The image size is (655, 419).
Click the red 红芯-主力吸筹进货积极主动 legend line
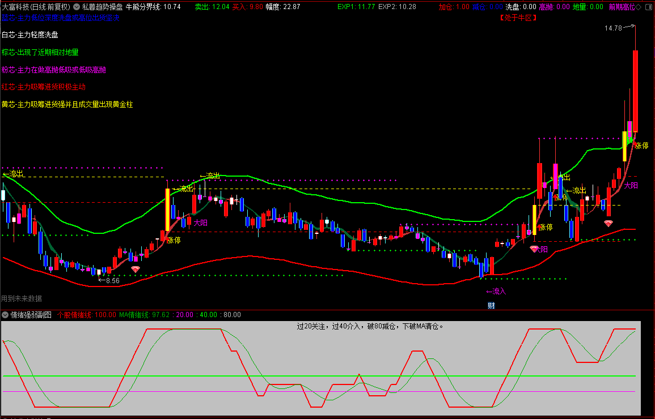[x=44, y=87]
